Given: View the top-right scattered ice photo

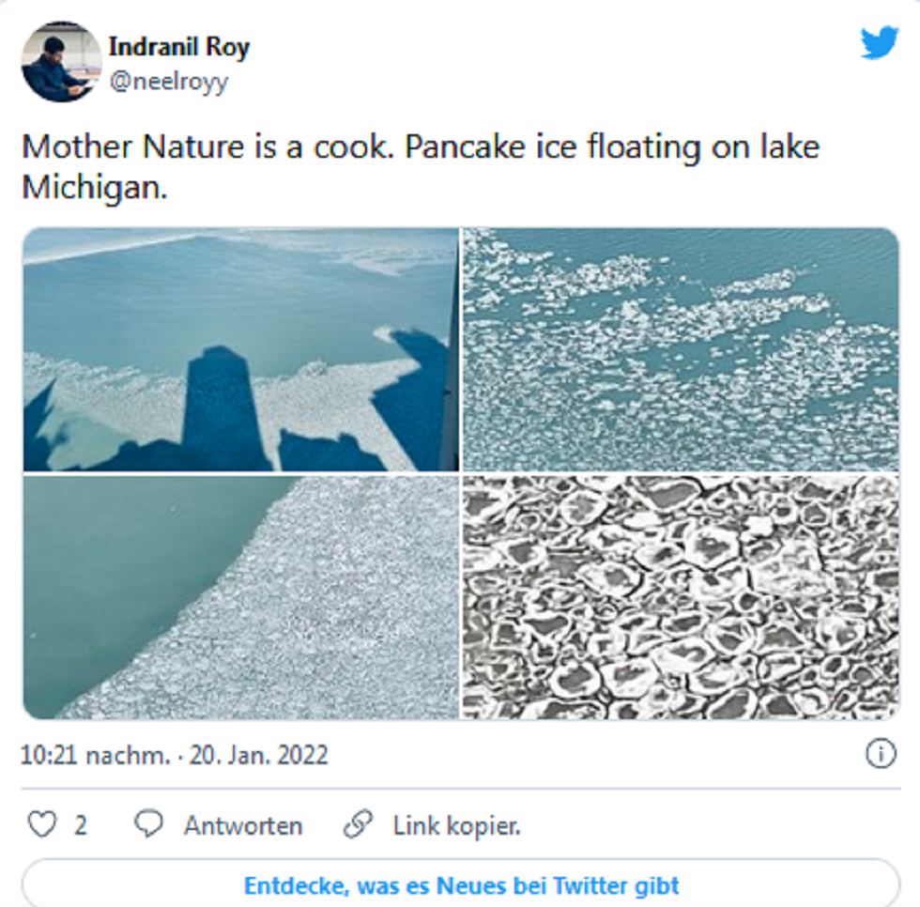Looking at the screenshot, I should pos(681,349).
